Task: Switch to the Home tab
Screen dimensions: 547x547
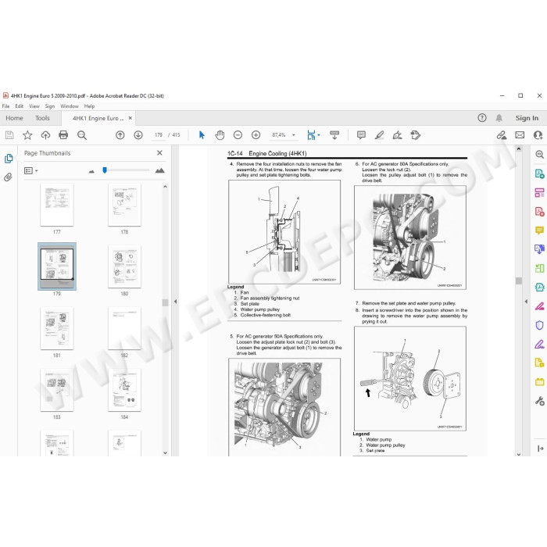Action: point(14,118)
